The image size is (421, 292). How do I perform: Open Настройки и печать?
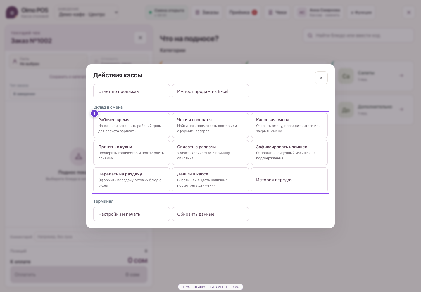(x=132, y=214)
